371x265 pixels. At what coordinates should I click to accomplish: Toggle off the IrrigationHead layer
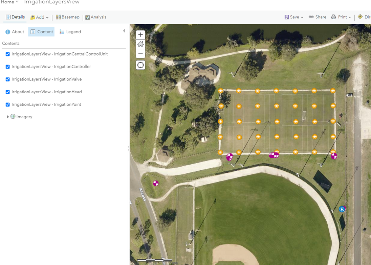pos(7,92)
